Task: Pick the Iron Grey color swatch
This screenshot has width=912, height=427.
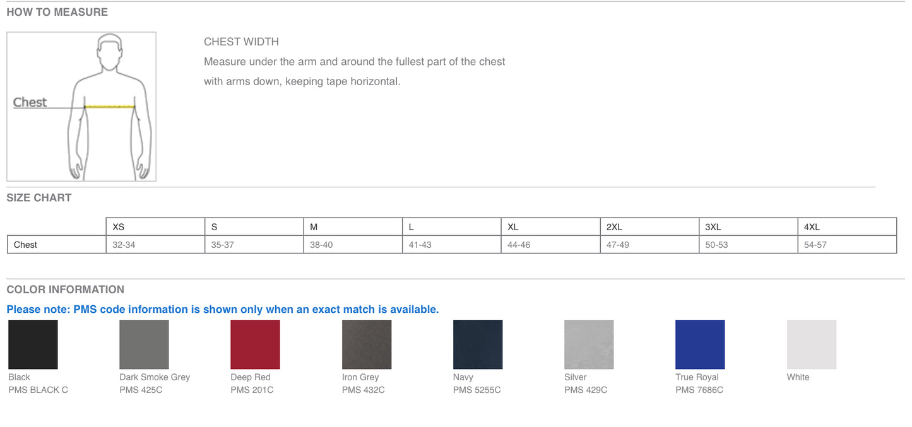Action: pos(367,344)
